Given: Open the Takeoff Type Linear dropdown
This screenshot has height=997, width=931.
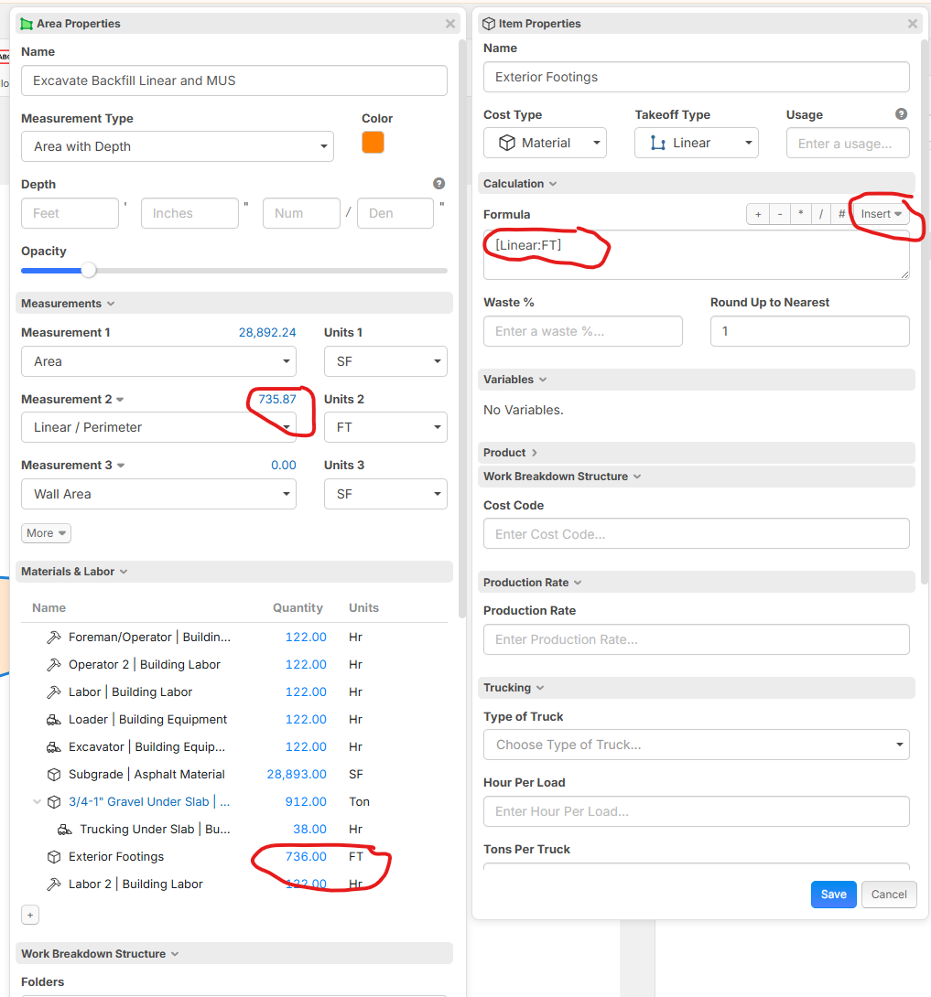Looking at the screenshot, I should 696,143.
